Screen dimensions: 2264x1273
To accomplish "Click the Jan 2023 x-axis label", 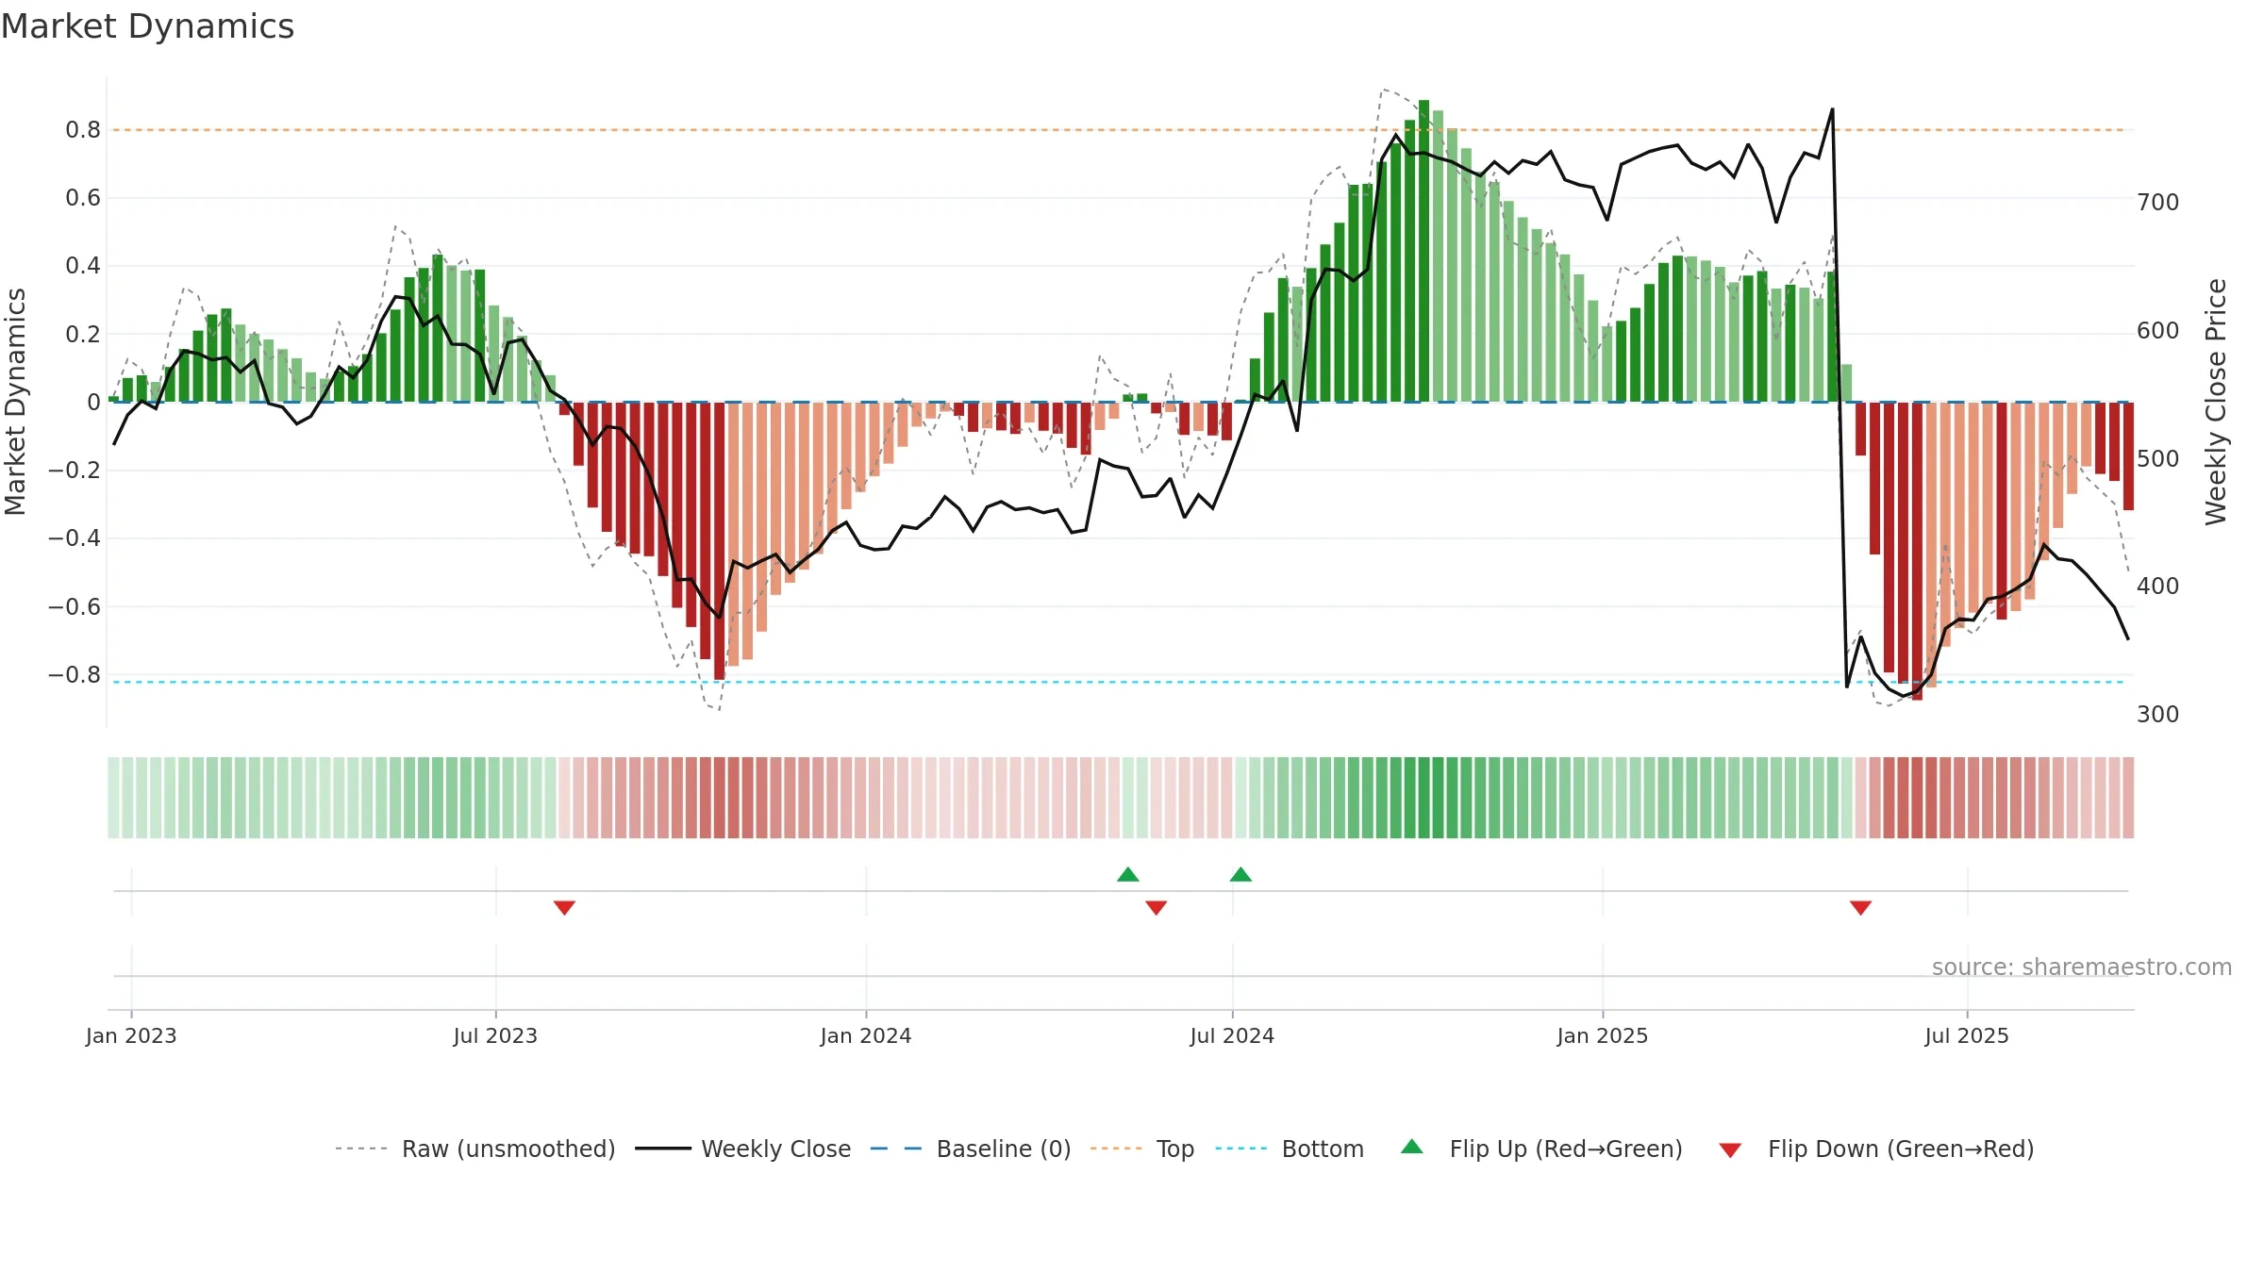I will click(131, 1035).
